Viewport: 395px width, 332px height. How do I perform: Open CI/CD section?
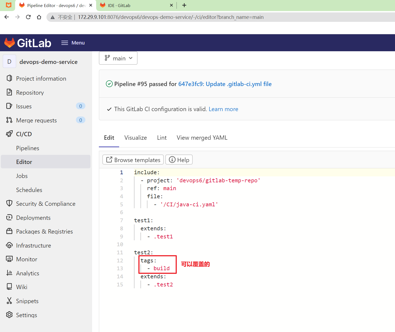[x=24, y=134]
